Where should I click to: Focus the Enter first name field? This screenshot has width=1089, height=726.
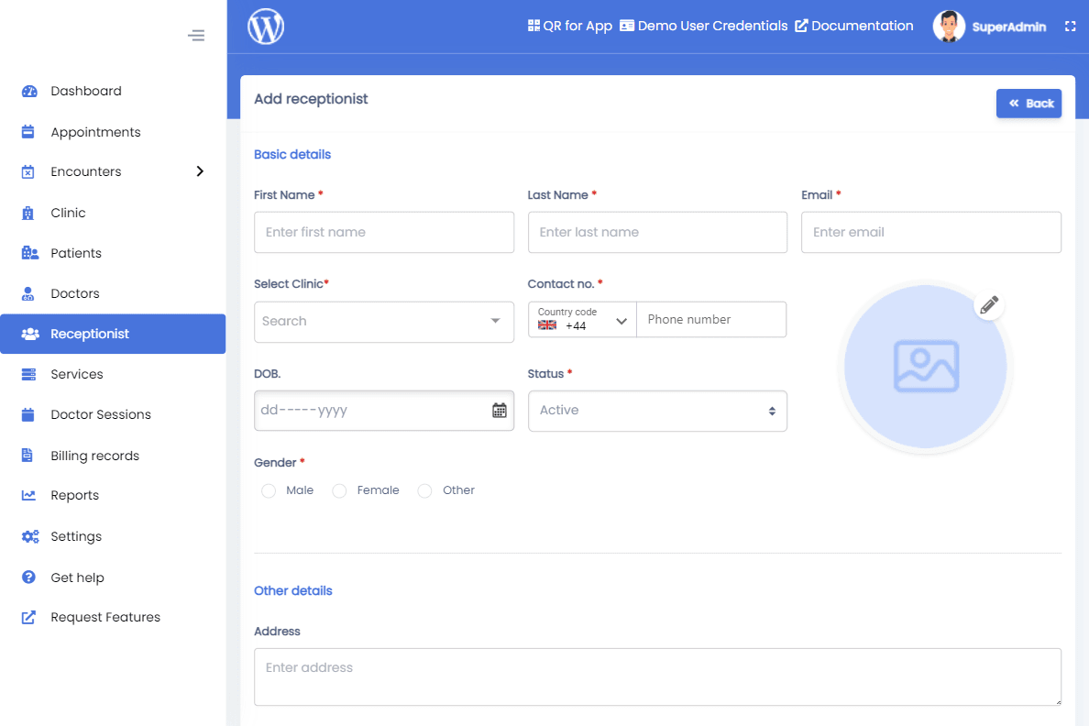pos(383,232)
